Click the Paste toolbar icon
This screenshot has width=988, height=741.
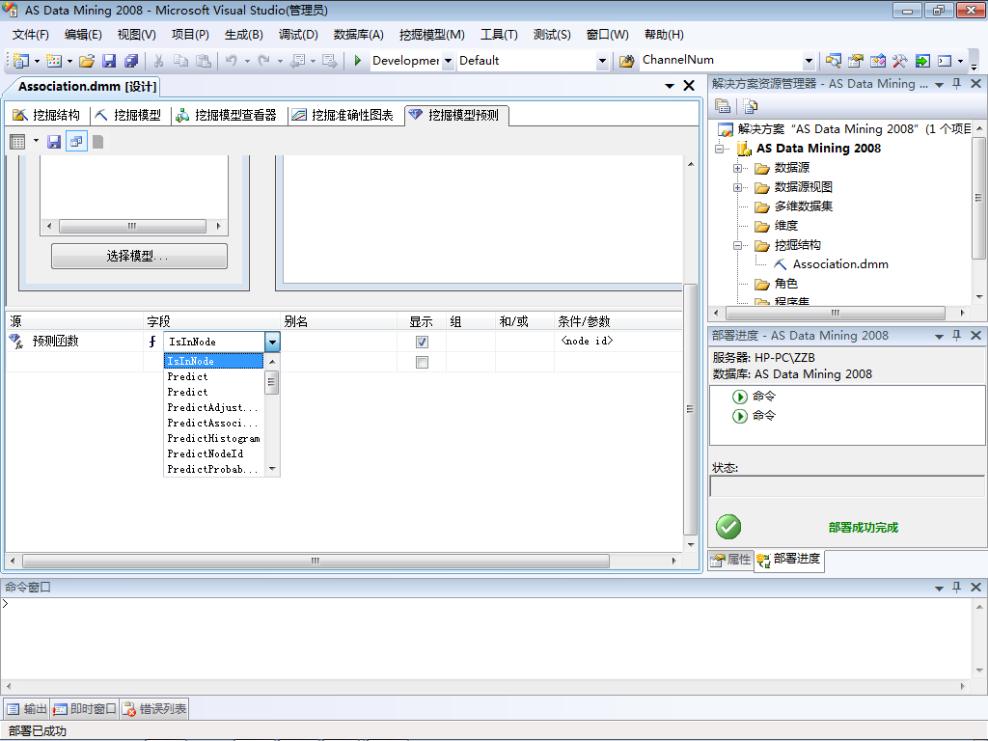[203, 61]
